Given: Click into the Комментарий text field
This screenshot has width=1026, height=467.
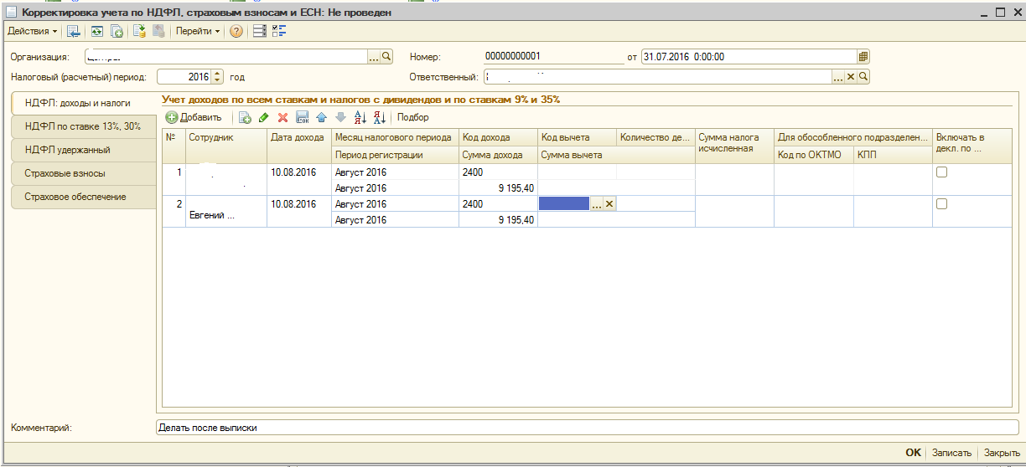Looking at the screenshot, I should (x=587, y=428).
